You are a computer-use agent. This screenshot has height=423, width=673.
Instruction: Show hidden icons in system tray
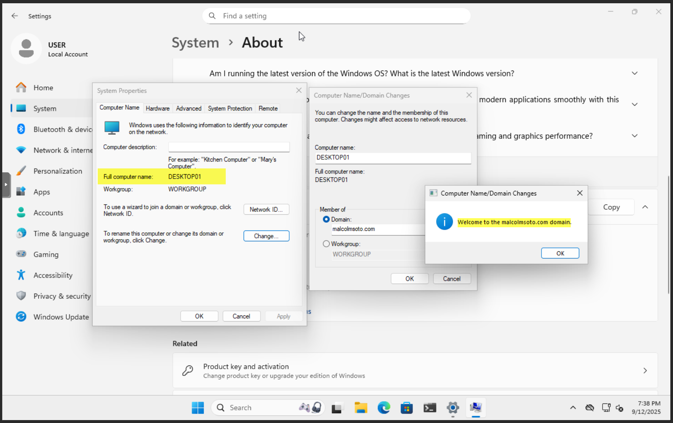point(573,407)
